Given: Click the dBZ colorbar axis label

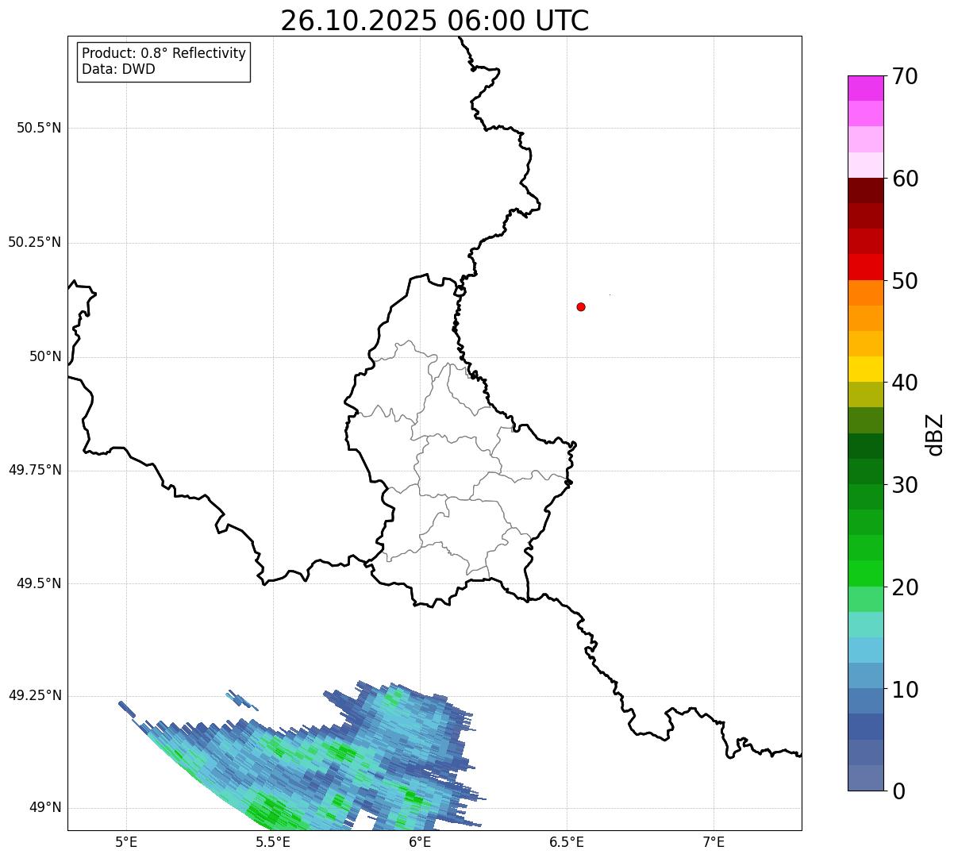Looking at the screenshot, I should 935,434.
